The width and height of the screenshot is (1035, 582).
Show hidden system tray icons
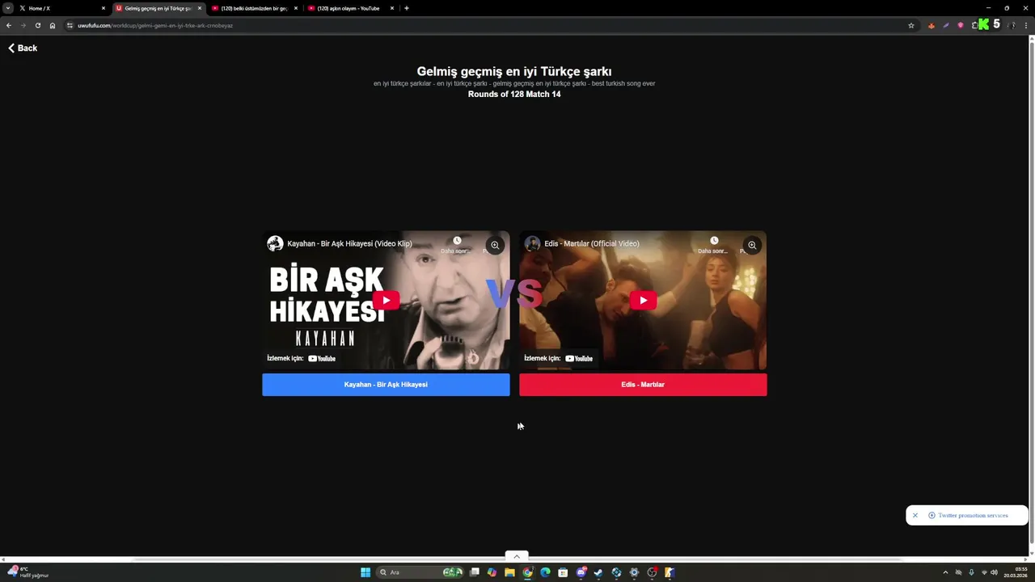point(945,572)
